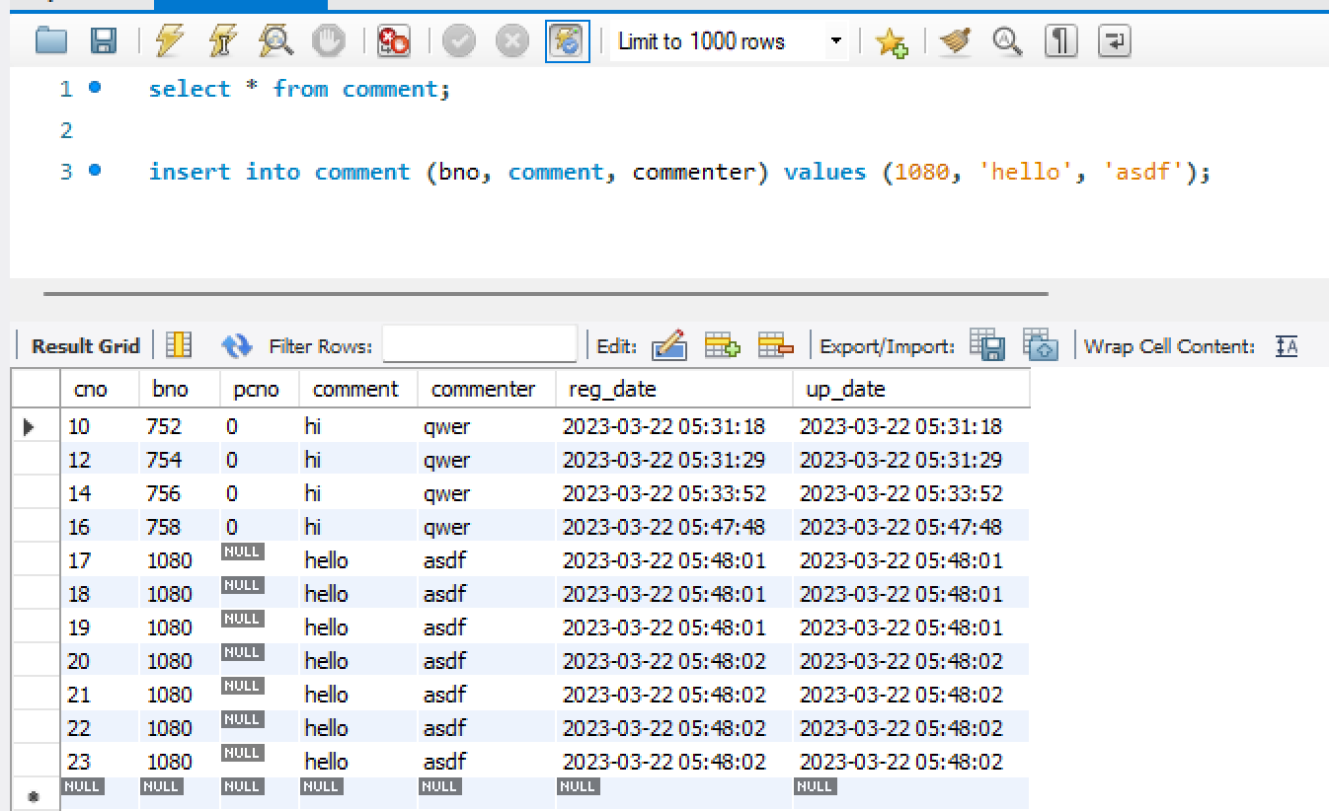This screenshot has width=1329, height=811.
Task: Delete the selected rows icon
Action: tap(776, 345)
